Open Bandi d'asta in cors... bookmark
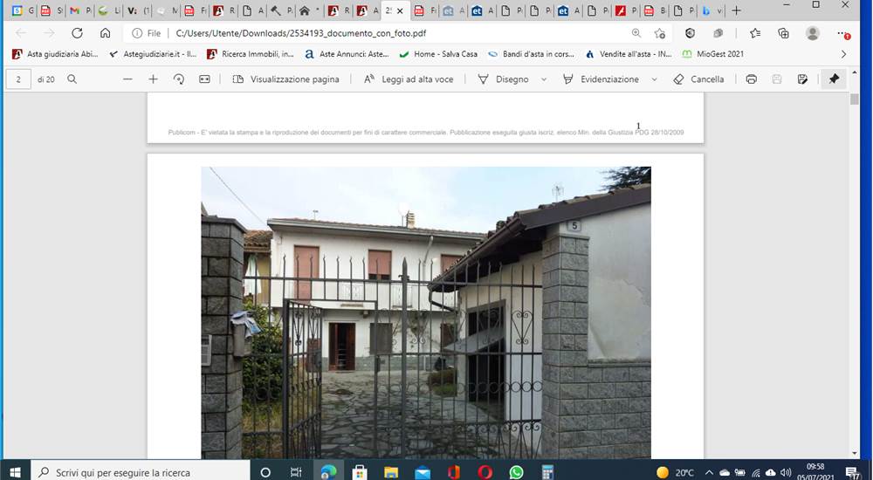This screenshot has width=873, height=480. click(531, 54)
